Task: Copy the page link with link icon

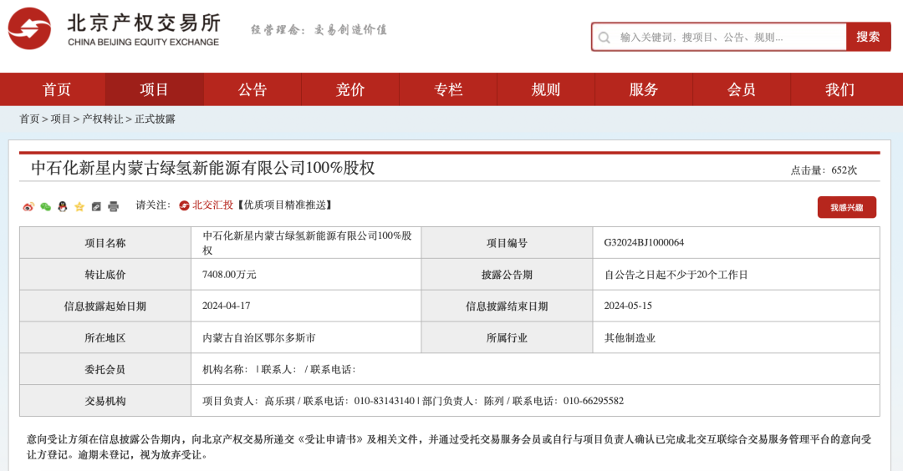Action: click(x=96, y=206)
